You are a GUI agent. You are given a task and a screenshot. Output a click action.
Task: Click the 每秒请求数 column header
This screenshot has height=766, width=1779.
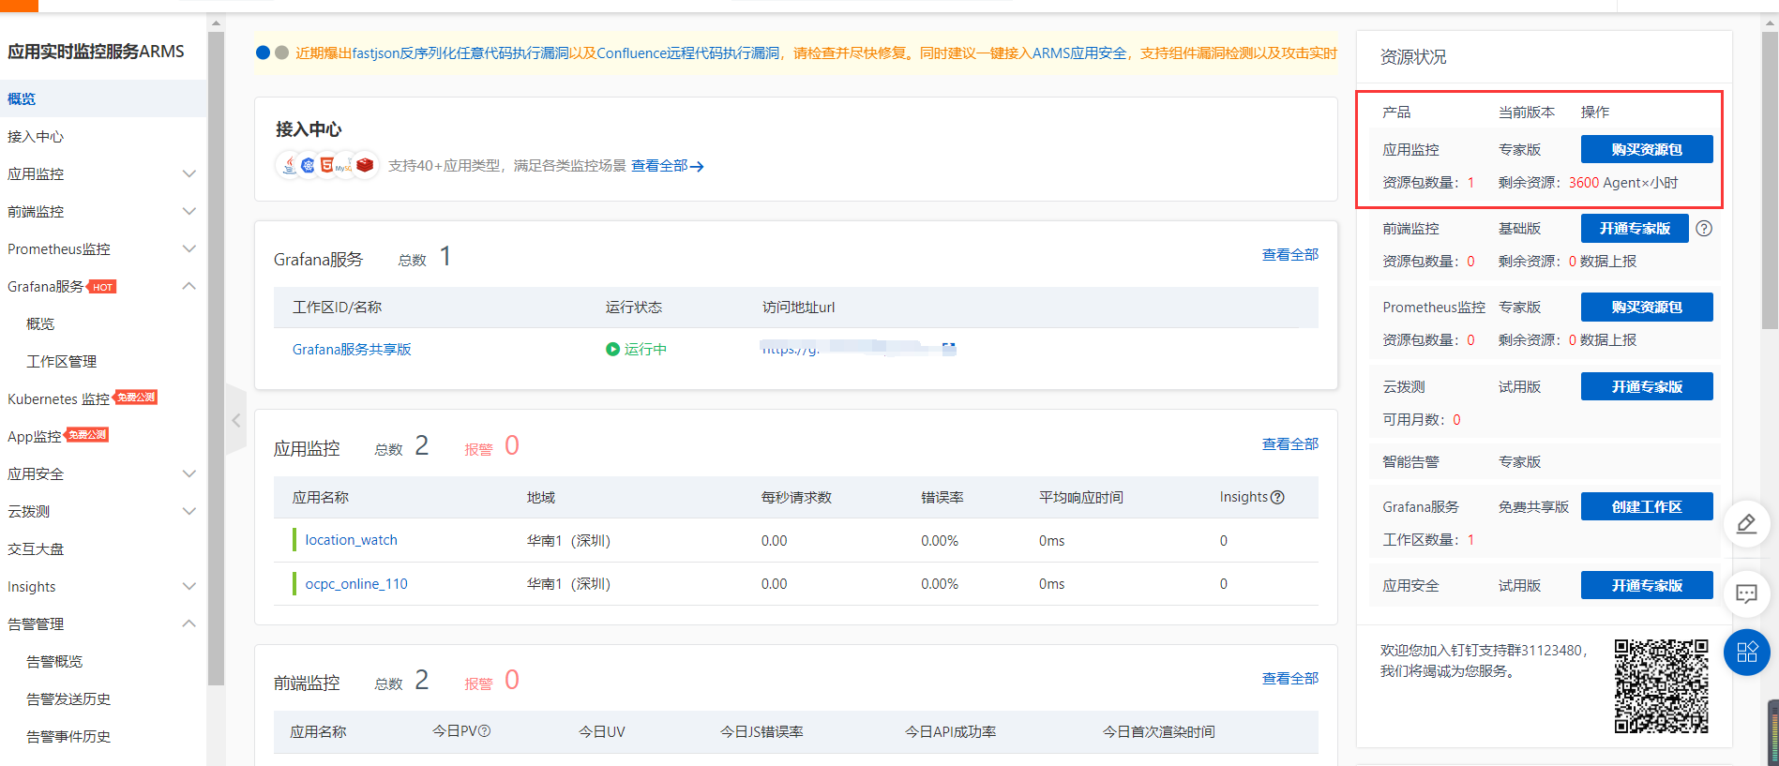pos(796,497)
